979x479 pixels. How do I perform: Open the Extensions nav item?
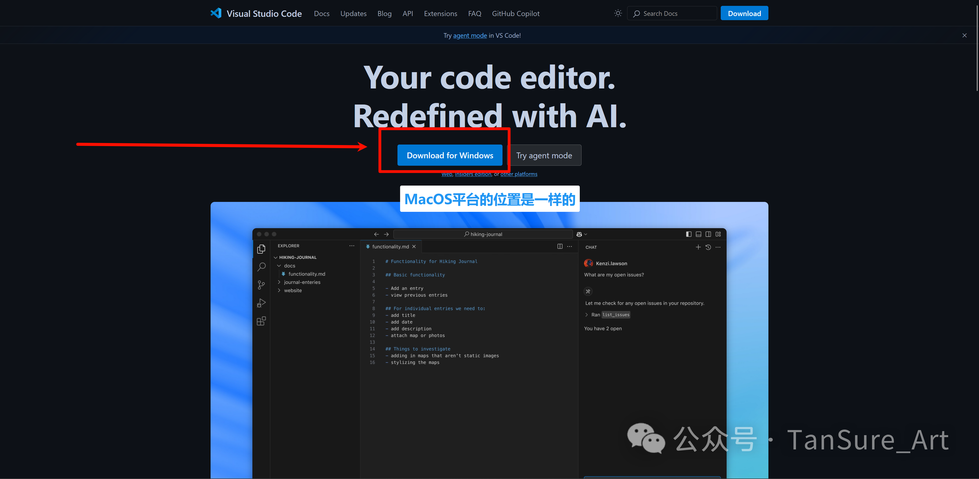[x=440, y=14]
